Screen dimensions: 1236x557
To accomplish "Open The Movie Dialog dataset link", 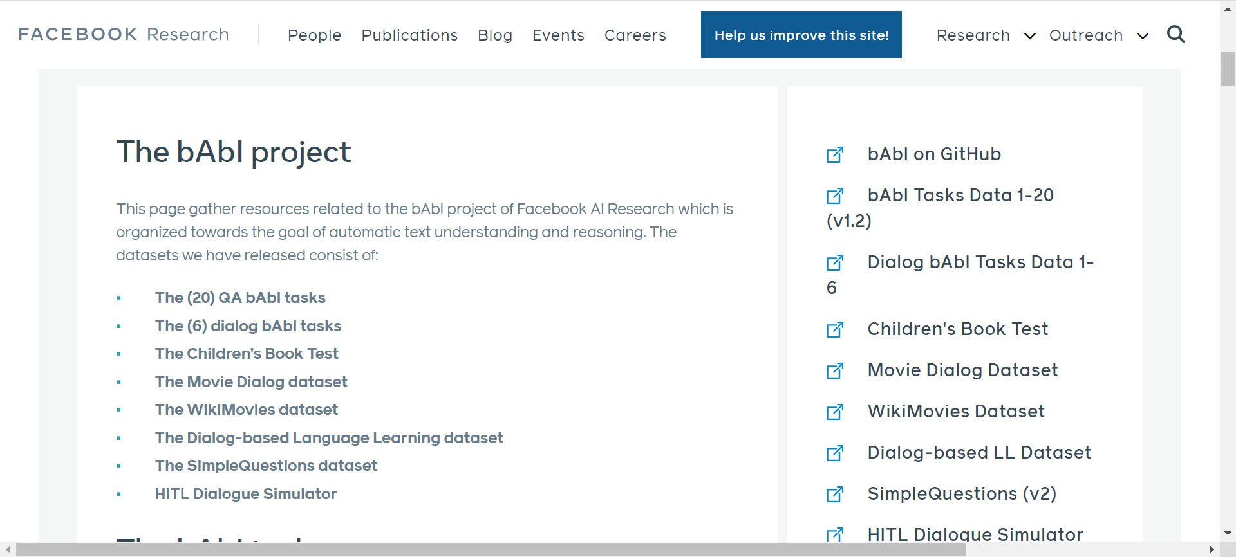I will (x=251, y=382).
